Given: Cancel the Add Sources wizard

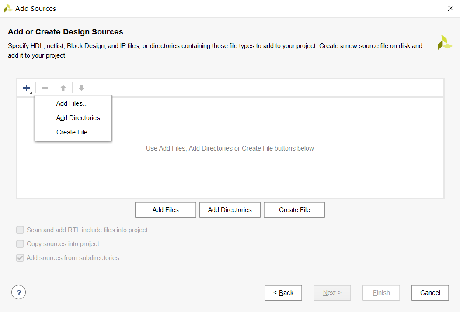Looking at the screenshot, I should click(x=430, y=293).
